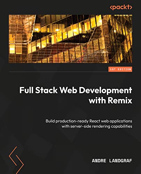Click the 'with Remix' title line
The width and height of the screenshot is (141, 174).
pyautogui.click(x=110, y=100)
